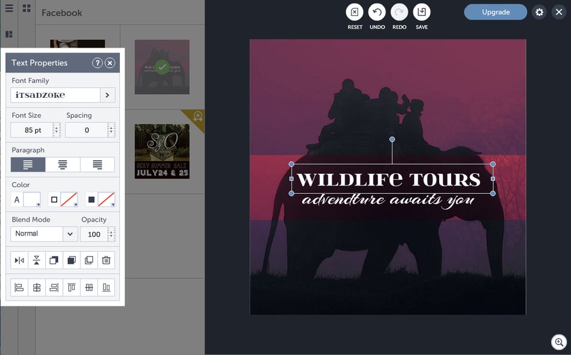
Task: Select left paragraph alignment
Action: pyautogui.click(x=28, y=165)
